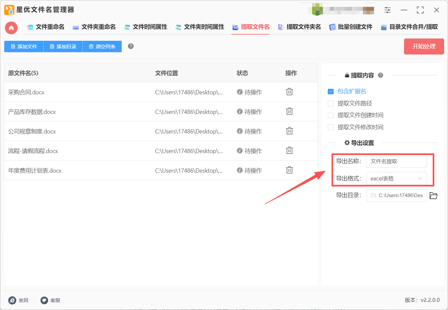Open 目录文件合并/提取 tab
The width and height of the screenshot is (448, 310).
[x=409, y=27]
